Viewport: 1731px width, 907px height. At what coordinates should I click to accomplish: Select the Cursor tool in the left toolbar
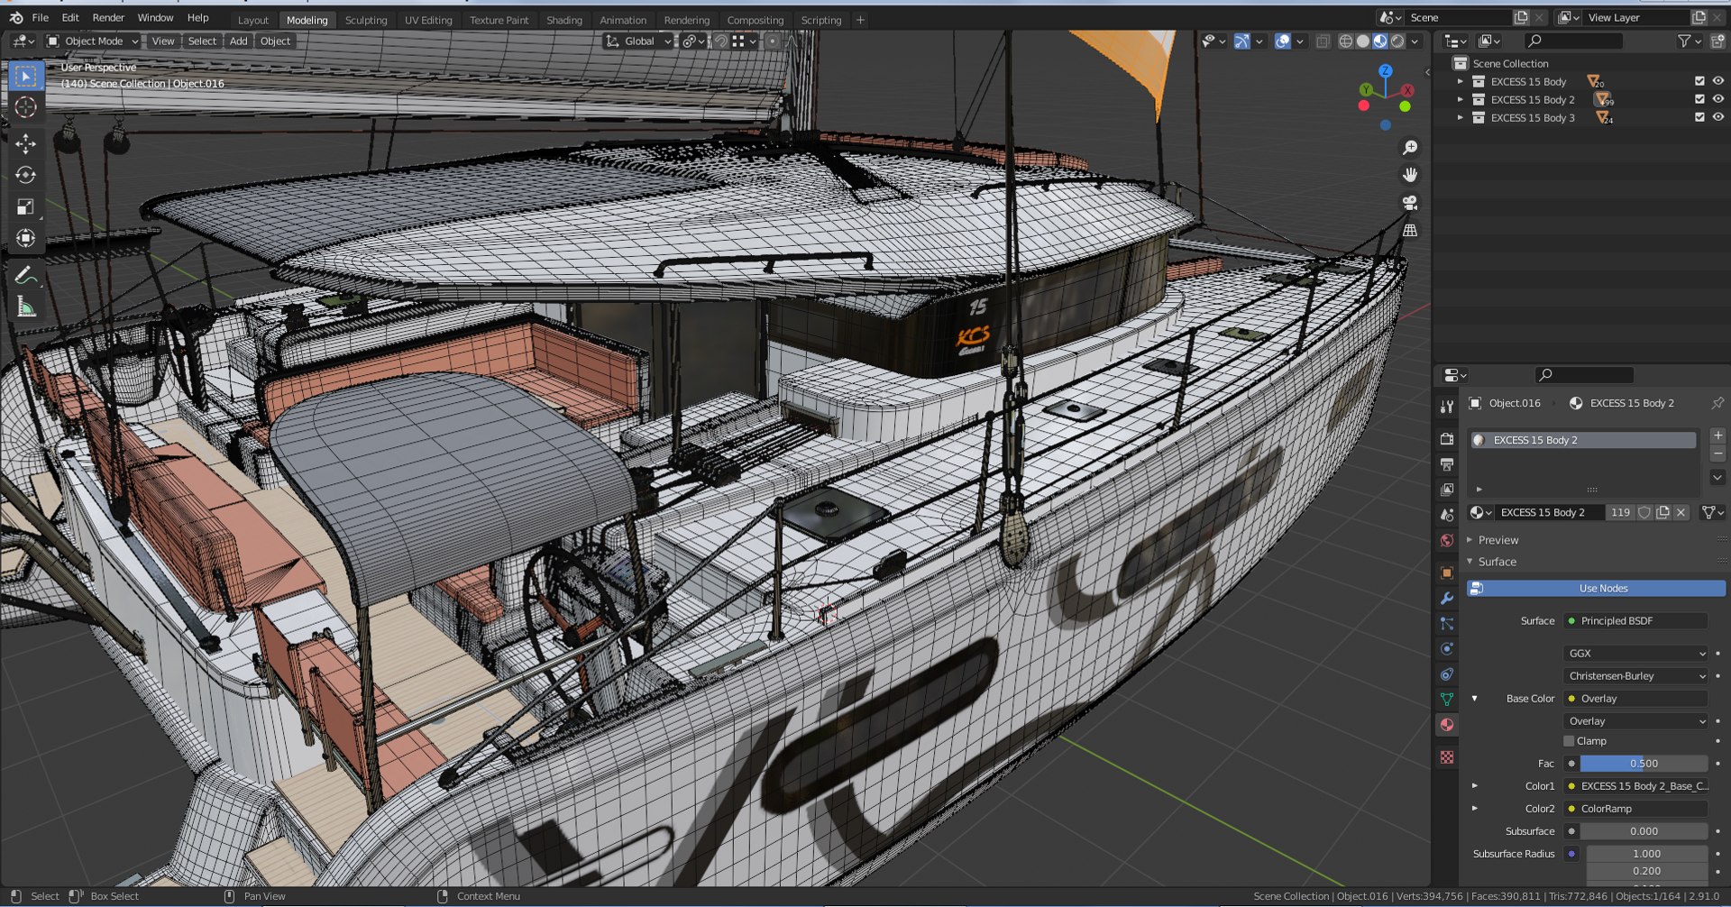click(x=25, y=107)
